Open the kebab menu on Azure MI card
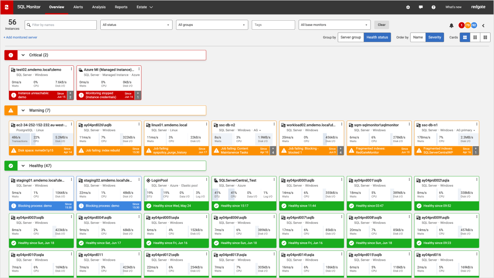The image size is (494, 278). (x=139, y=69)
